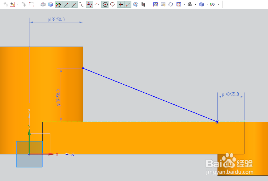The width and height of the screenshot is (268, 181).
Task: Open the dropdown beside the Snap Point icon
Action: click(17, 4)
